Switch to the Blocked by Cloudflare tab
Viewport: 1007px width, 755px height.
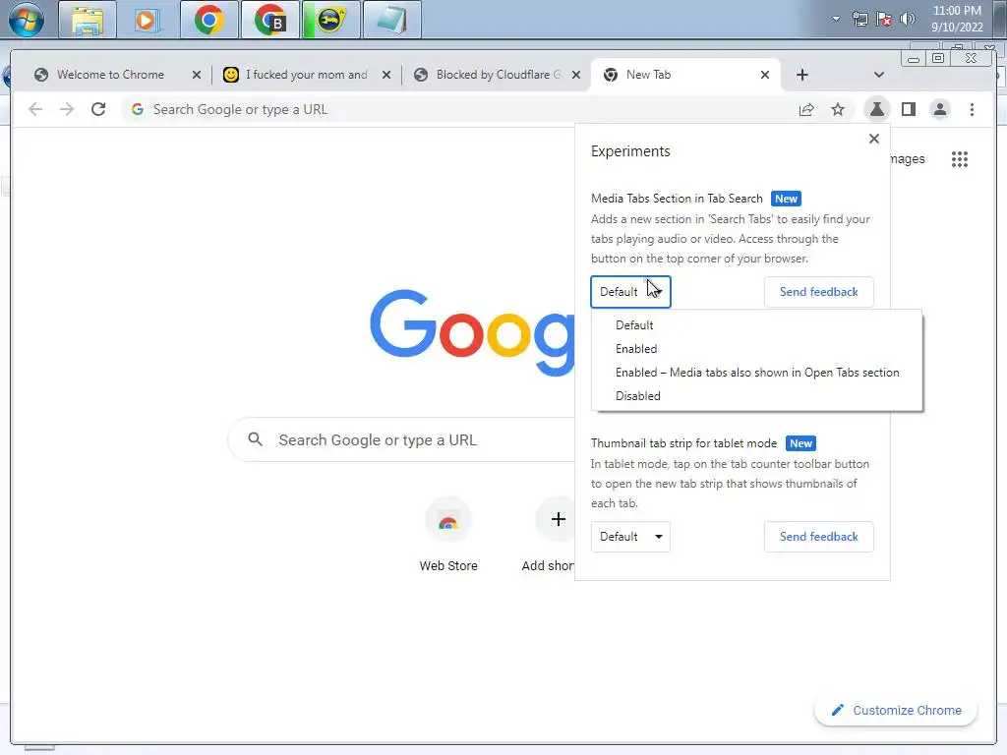tap(496, 75)
